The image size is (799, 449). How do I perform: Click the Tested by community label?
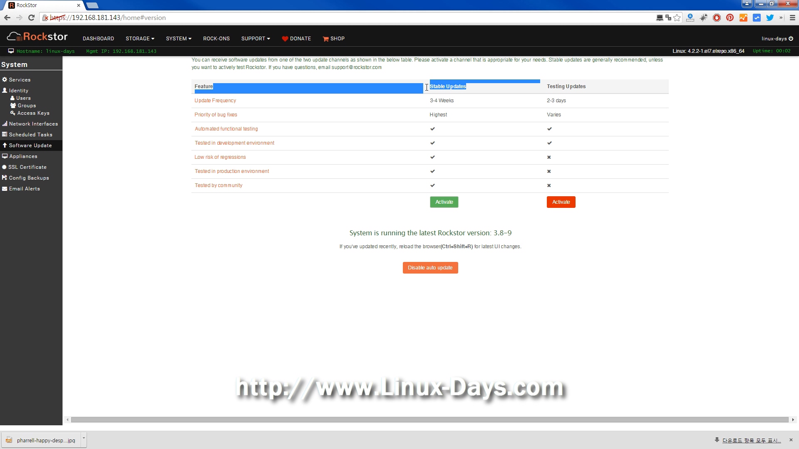[x=218, y=185]
